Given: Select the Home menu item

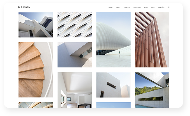Looking at the screenshot, I should [111, 7].
